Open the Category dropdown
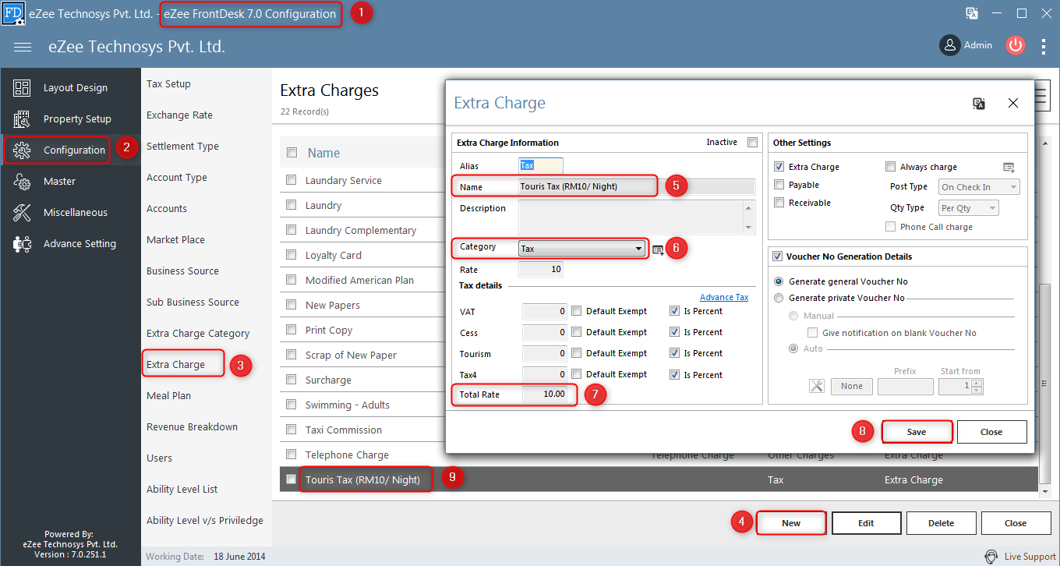 click(x=582, y=249)
